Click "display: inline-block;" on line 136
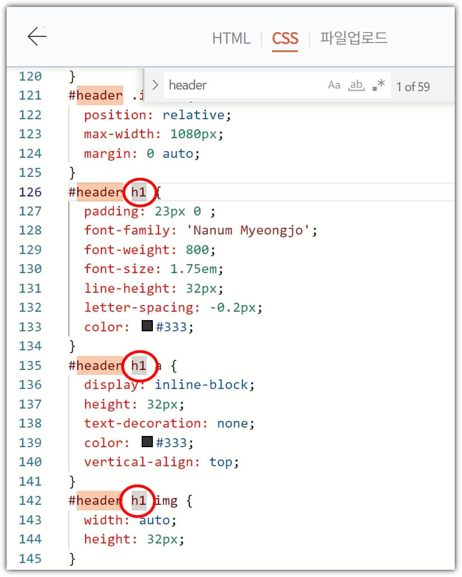The width and height of the screenshot is (462, 577). [169, 385]
